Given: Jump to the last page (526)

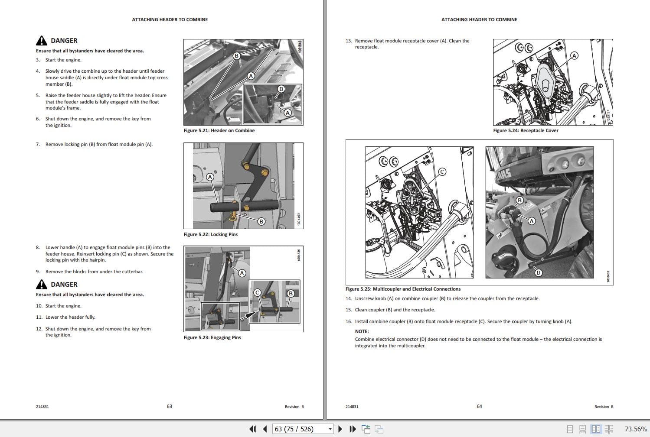Looking at the screenshot, I should (x=352, y=429).
